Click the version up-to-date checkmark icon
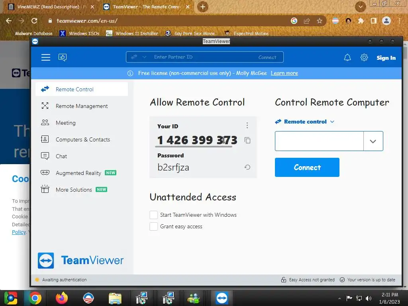The height and width of the screenshot is (306, 408). click(342, 280)
